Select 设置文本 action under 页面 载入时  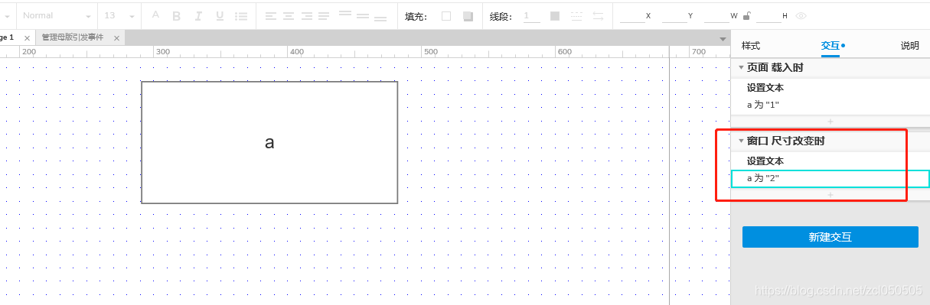(x=765, y=88)
